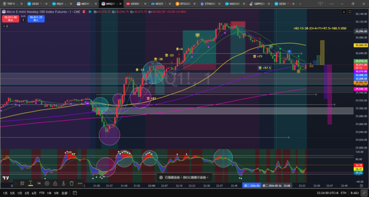Open the drawing templates icon in floating toolbar
Image resolution: width=369 pixels, height=197 pixels.
(23, 183)
